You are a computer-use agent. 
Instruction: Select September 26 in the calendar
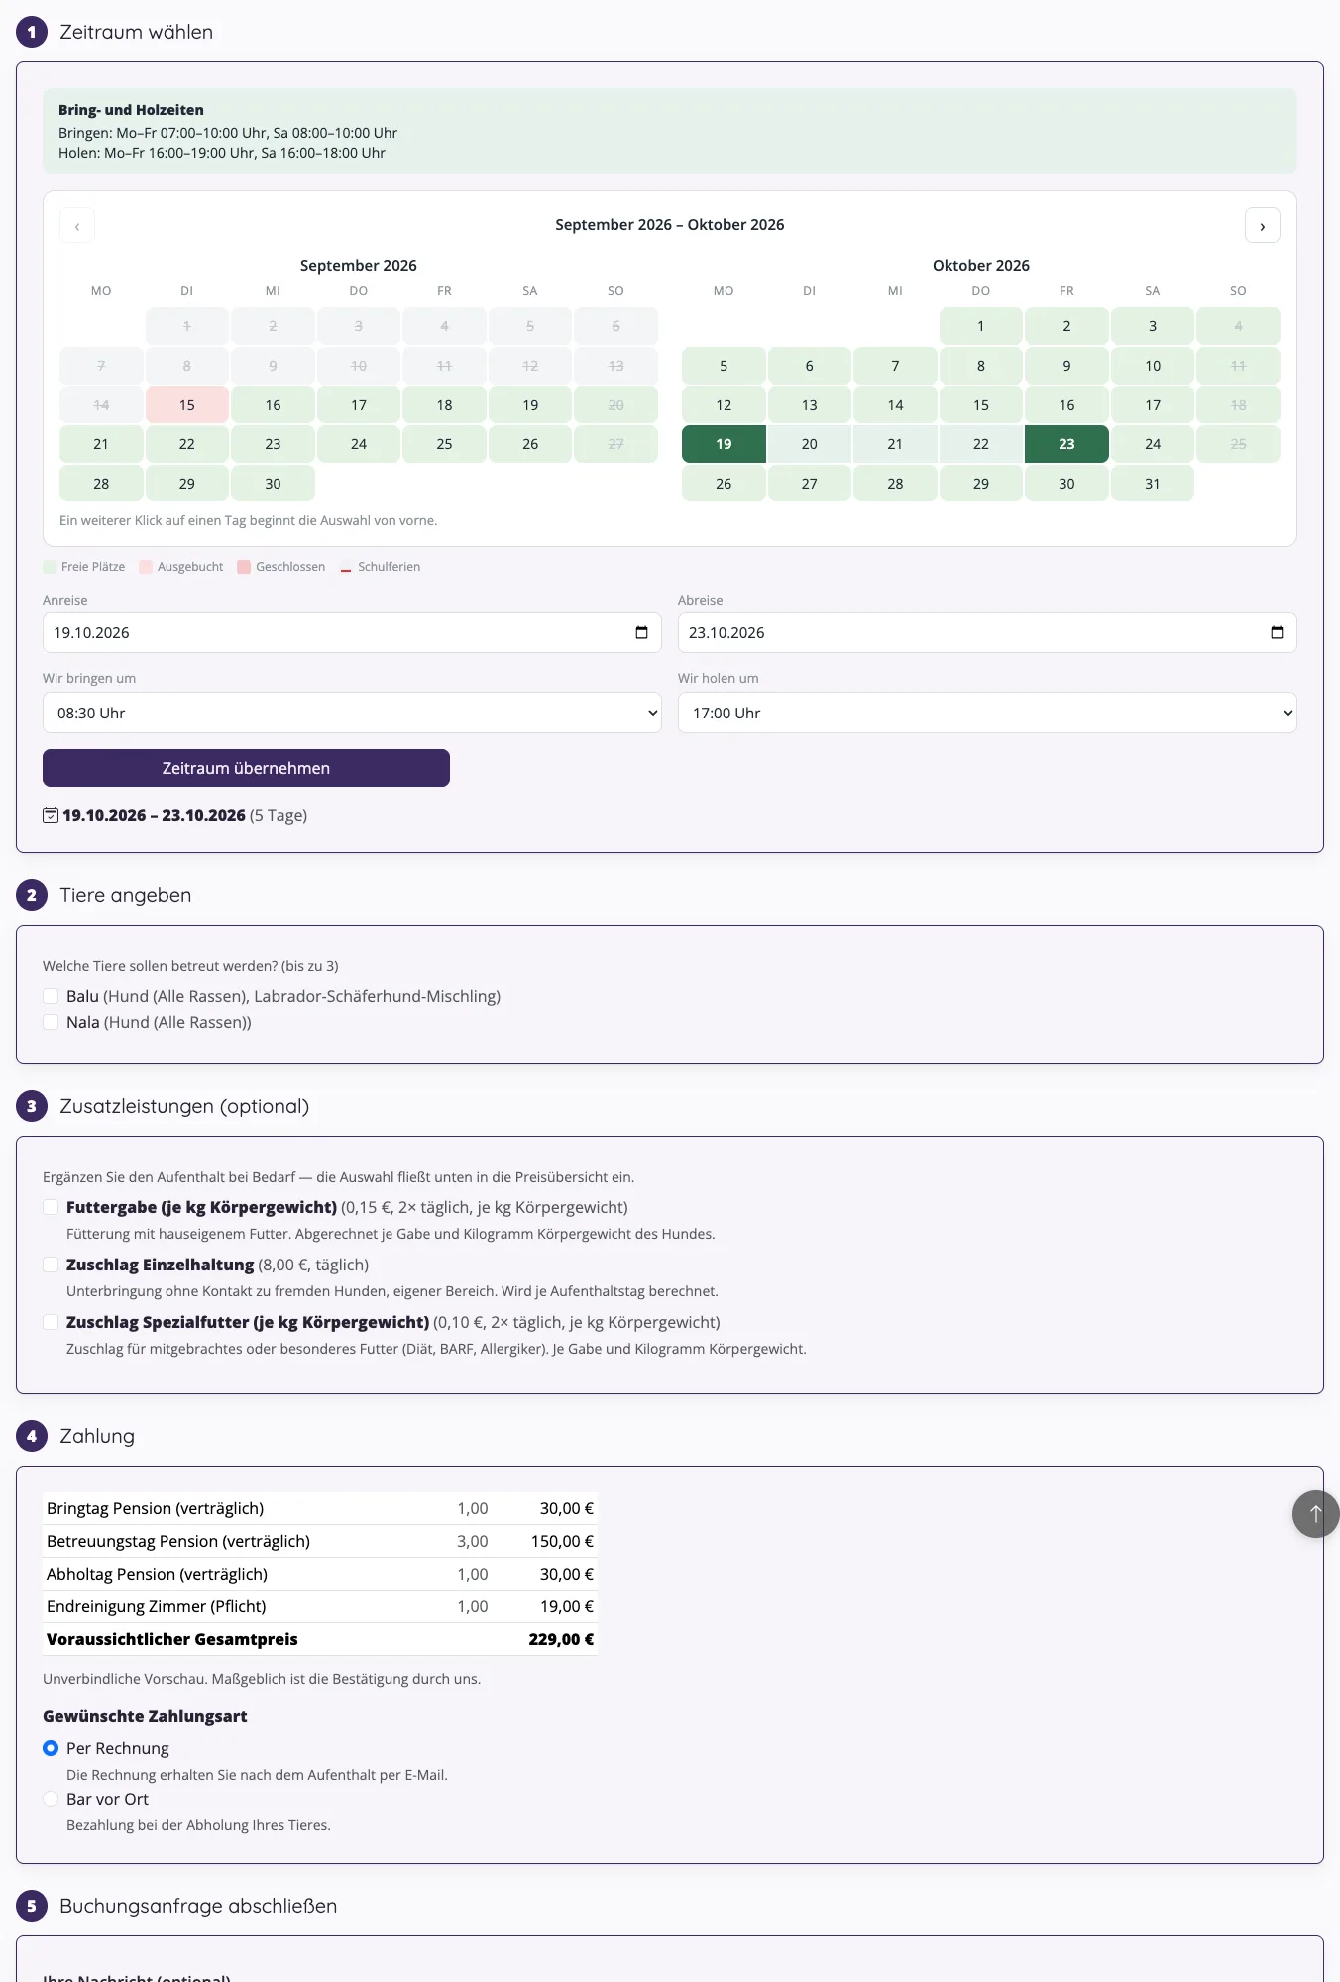[x=530, y=444]
